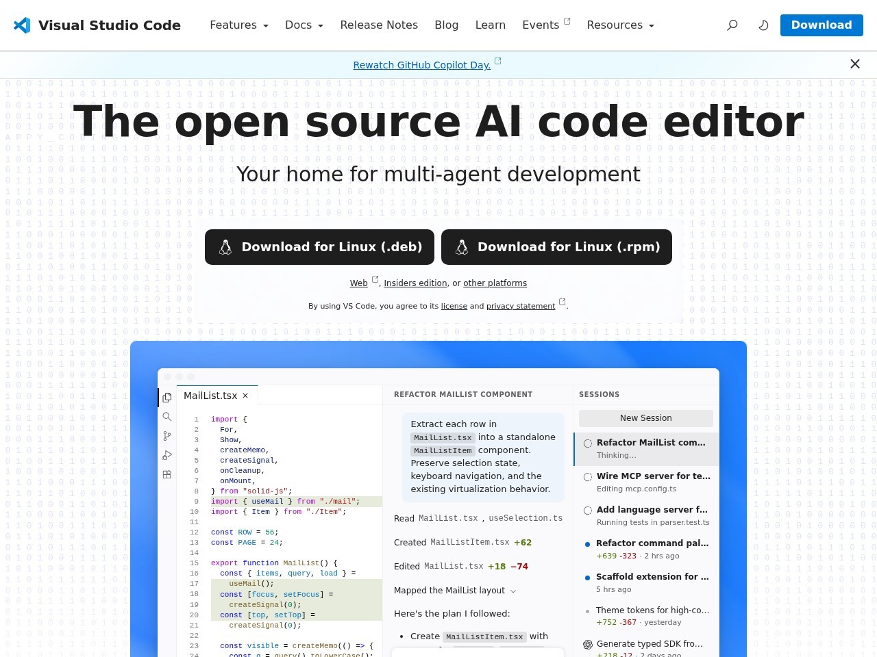Expand the Resources dropdown menu

[621, 25]
